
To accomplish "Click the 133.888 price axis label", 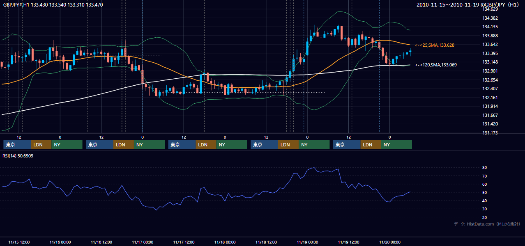I will tap(490, 36).
